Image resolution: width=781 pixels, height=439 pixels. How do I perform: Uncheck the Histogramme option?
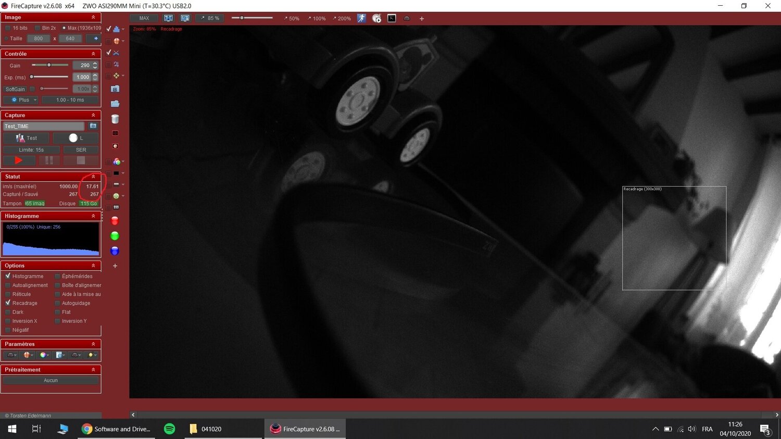click(x=8, y=276)
